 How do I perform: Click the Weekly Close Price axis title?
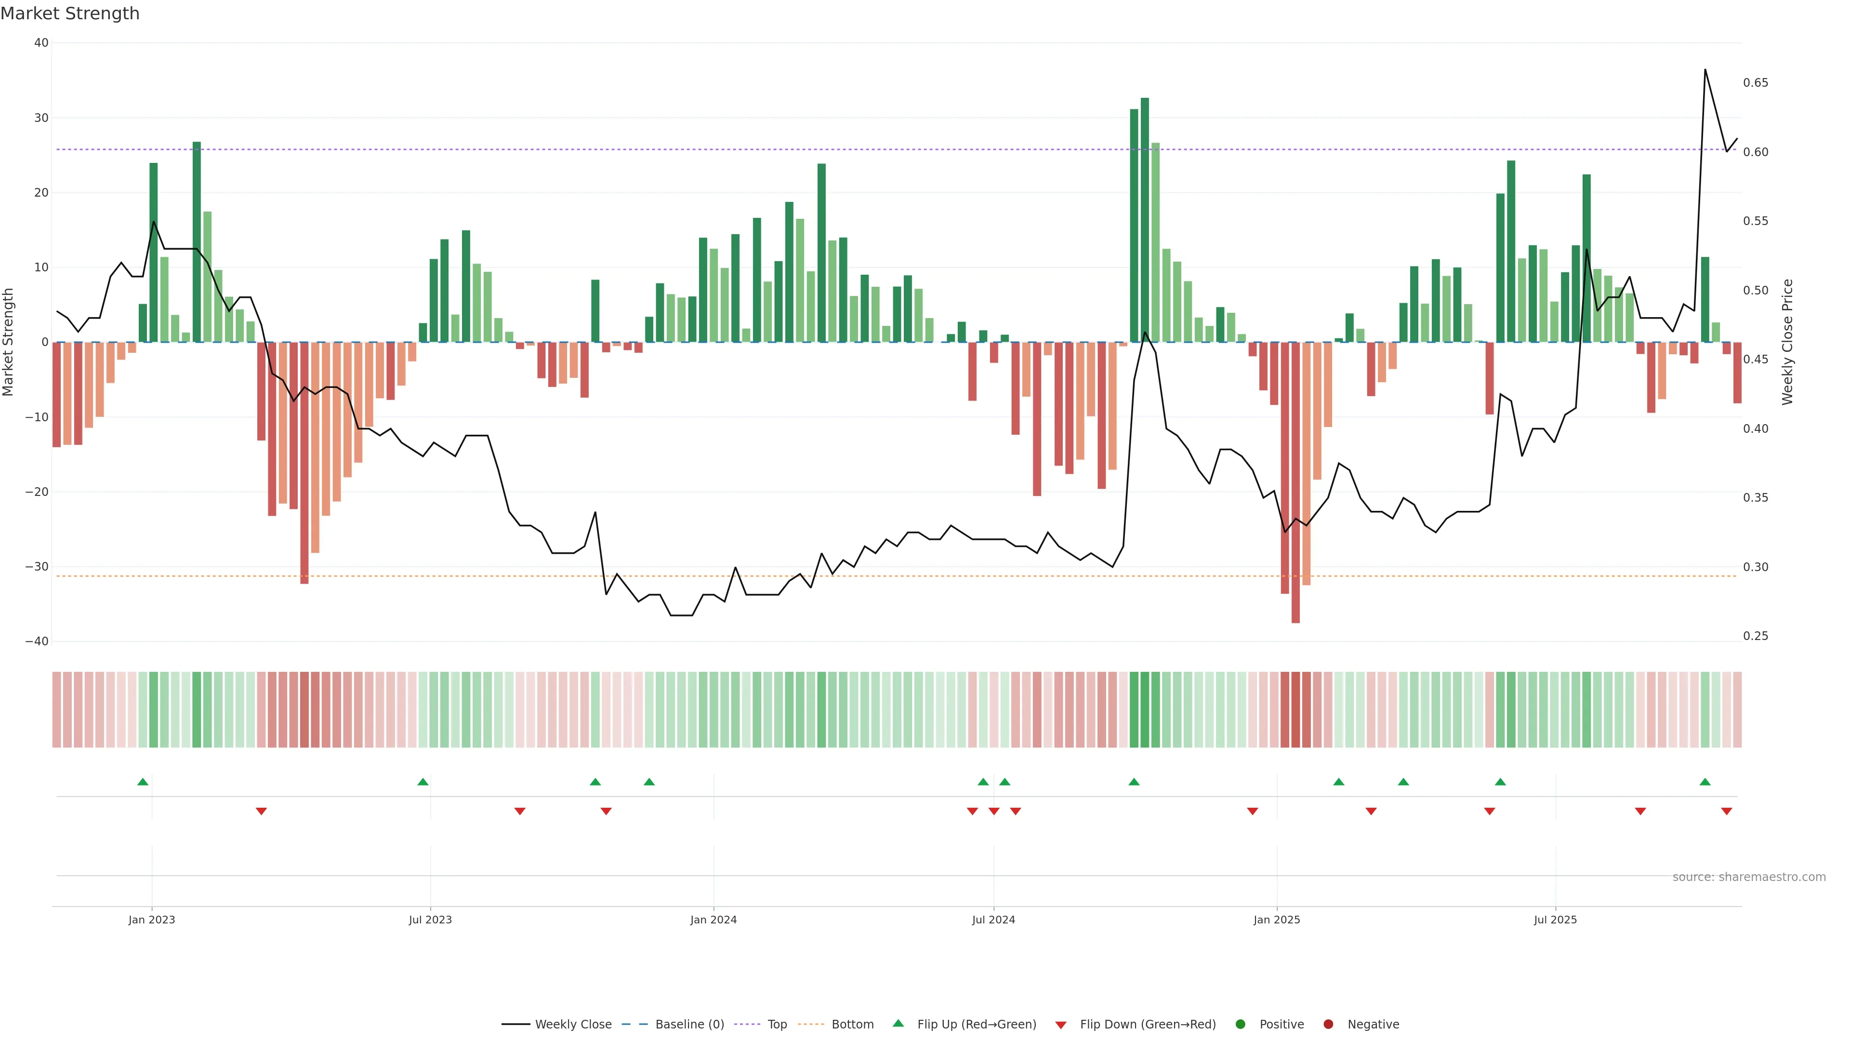[1787, 342]
